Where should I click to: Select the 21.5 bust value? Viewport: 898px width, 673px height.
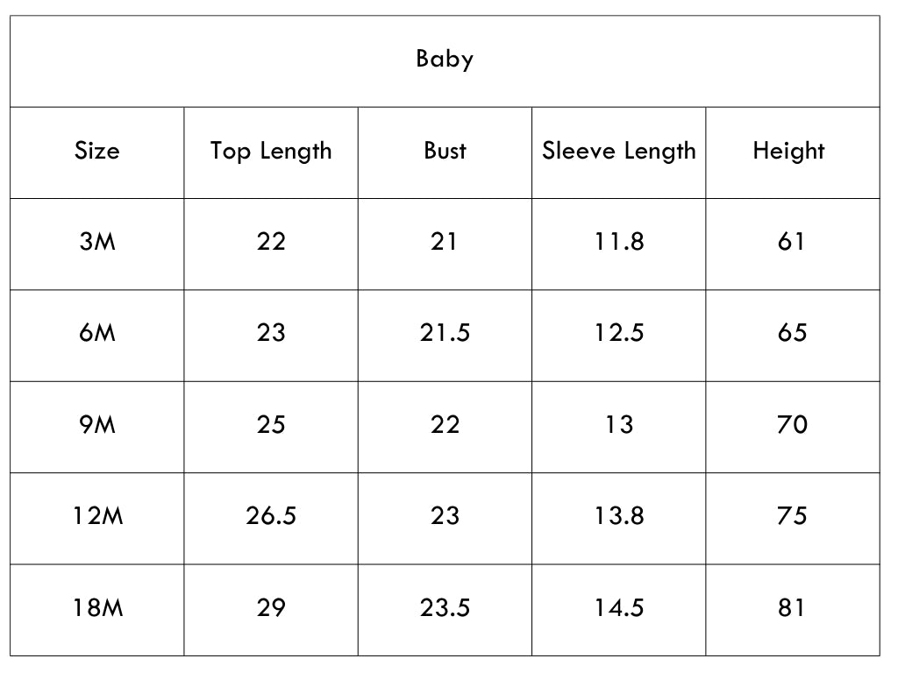445,332
